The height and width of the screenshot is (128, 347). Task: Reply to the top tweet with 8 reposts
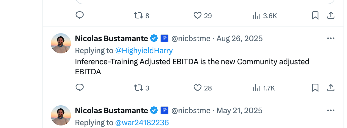click(x=80, y=16)
